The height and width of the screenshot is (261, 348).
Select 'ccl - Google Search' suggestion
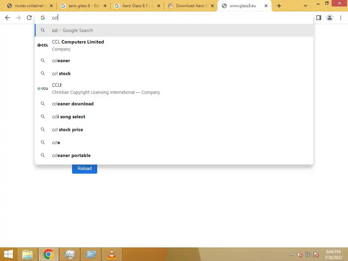pos(174,30)
